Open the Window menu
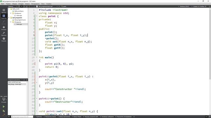Screen dimensions: 211x118 (x=43, y=4)
